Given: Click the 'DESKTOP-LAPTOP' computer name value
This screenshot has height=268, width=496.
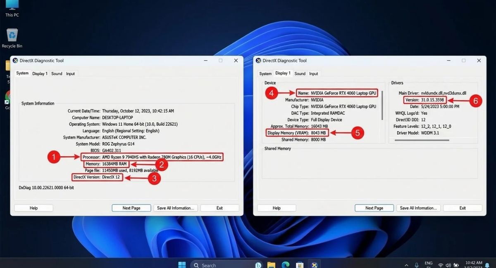Looking at the screenshot, I should coord(118,118).
